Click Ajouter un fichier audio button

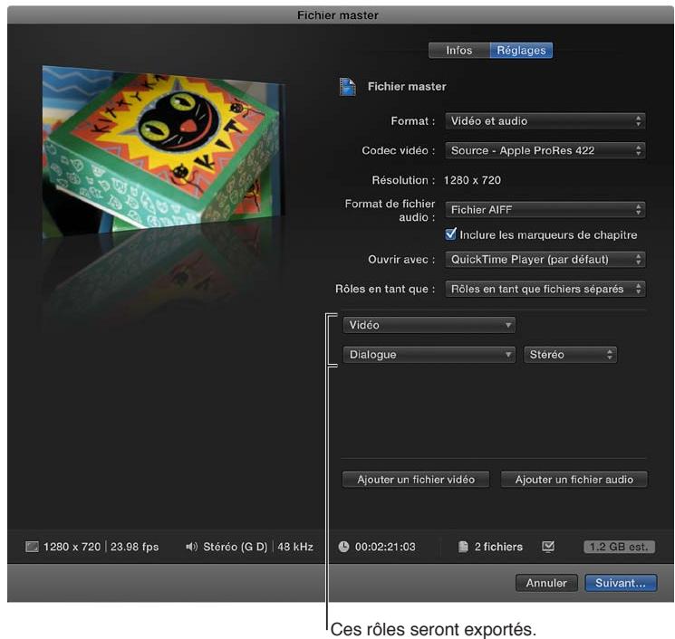click(x=574, y=480)
